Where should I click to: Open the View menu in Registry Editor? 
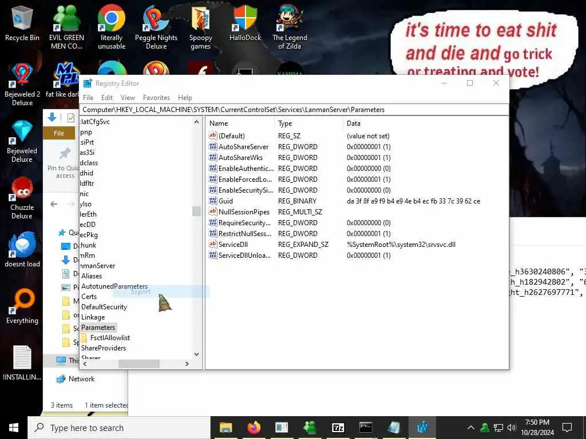(128, 97)
